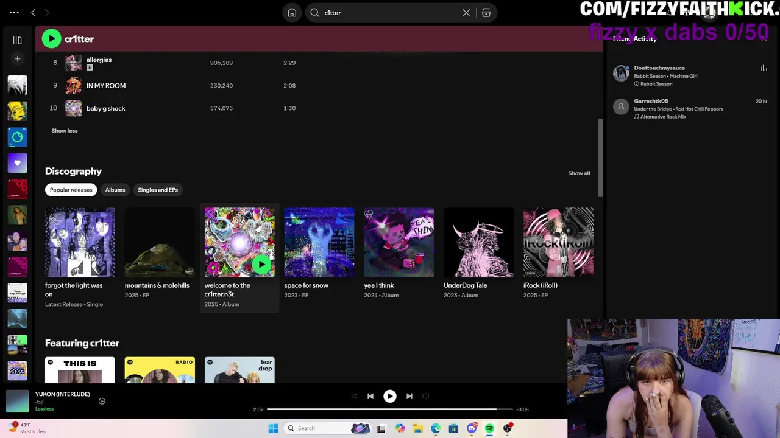Open Rabbit Season album in friend activity
Screen dimensions: 780x438
click(x=656, y=84)
